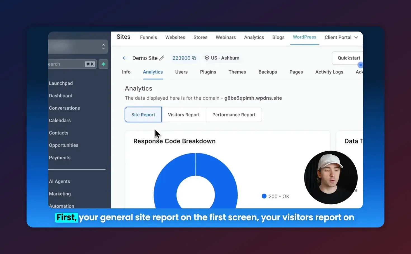Open Conversations from the sidebar
This screenshot has width=411, height=254.
[64, 108]
